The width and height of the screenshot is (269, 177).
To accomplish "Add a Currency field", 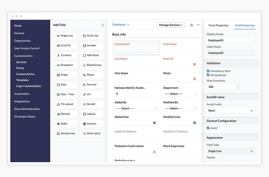I will tap(65, 55).
